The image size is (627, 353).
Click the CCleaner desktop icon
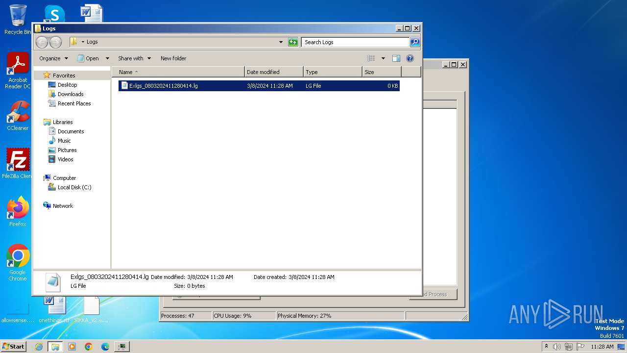coord(18,116)
